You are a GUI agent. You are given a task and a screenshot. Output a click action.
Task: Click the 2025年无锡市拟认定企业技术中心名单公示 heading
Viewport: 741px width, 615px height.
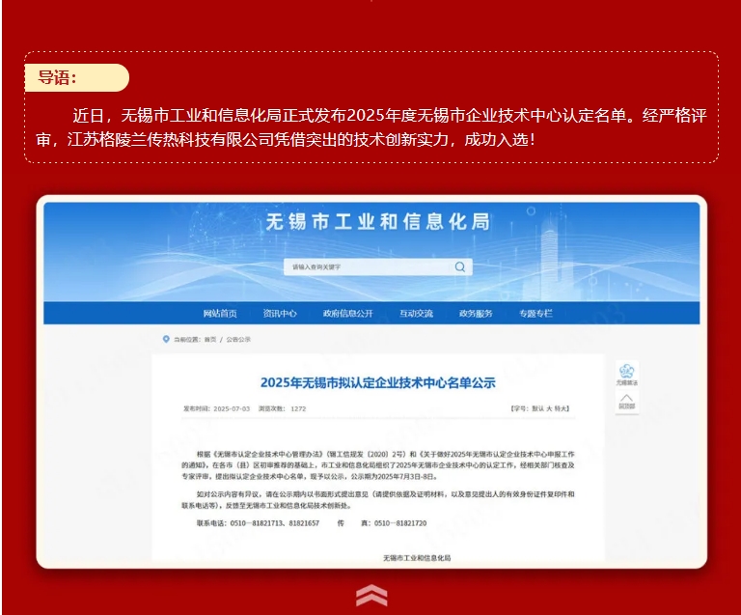(377, 382)
